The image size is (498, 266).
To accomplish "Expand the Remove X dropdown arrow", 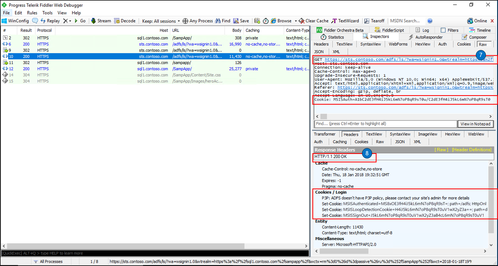I will coord(70,21).
